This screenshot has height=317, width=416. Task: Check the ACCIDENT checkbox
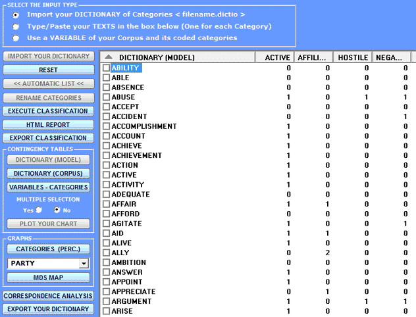107,116
